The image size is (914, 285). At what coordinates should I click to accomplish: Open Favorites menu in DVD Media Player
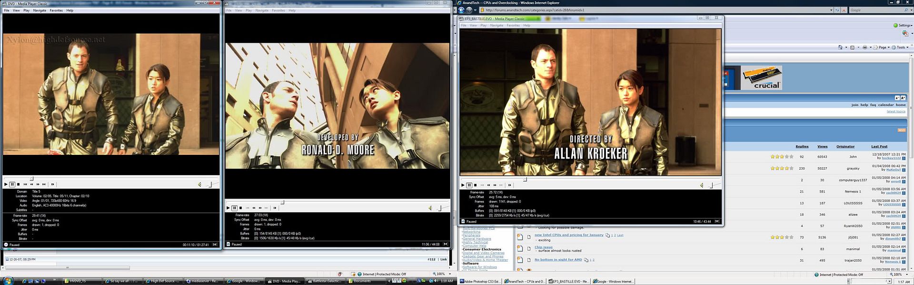pyautogui.click(x=56, y=10)
